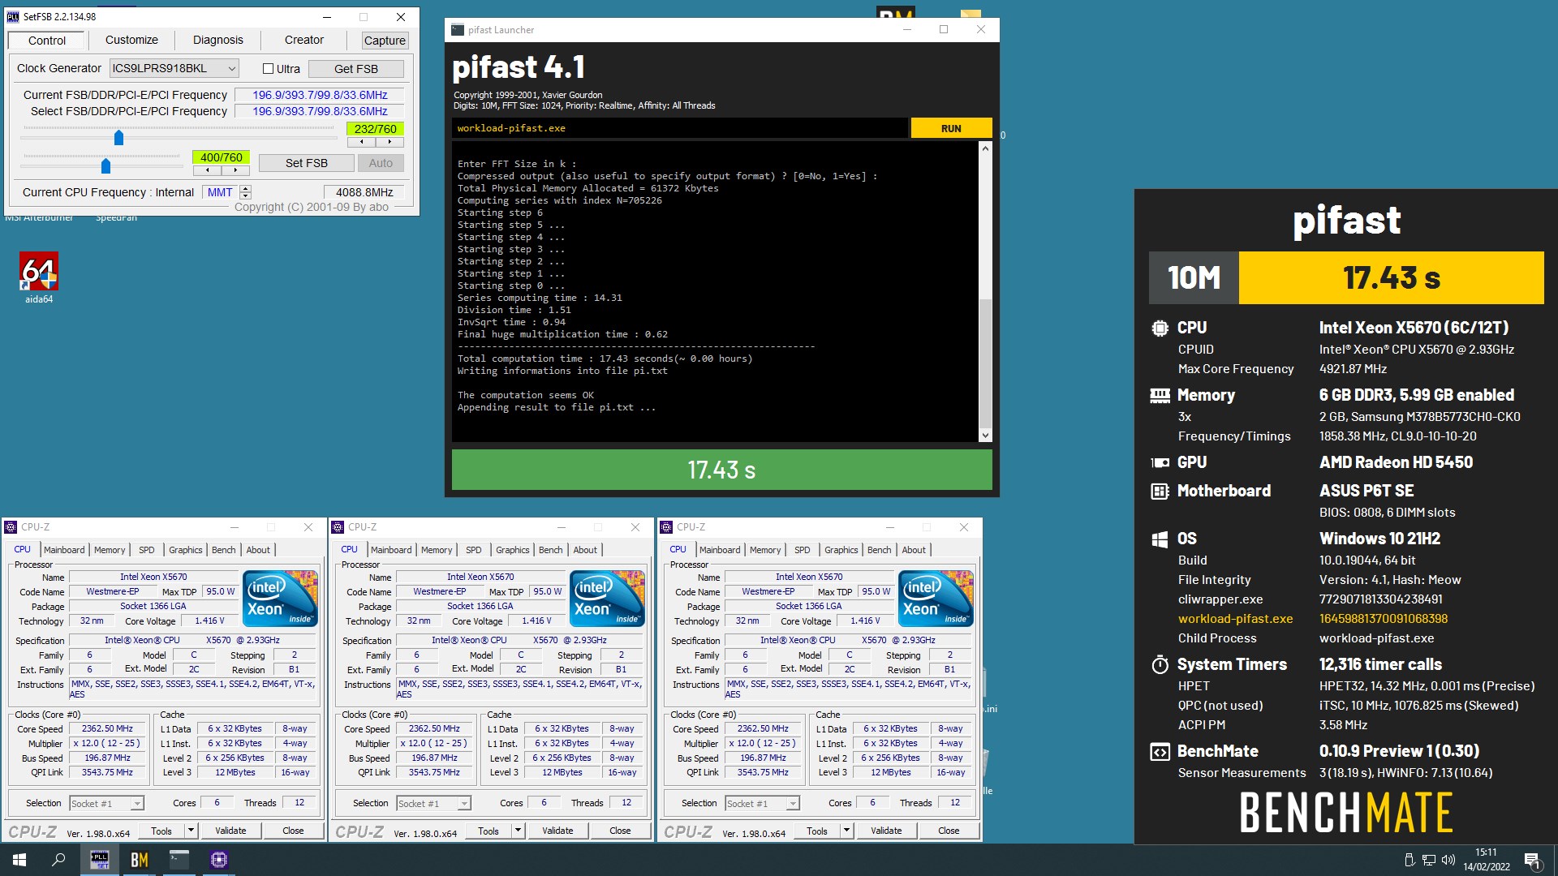The height and width of the screenshot is (876, 1558).
Task: Click Close in the rightmost CPU-Z window
Action: click(x=949, y=831)
